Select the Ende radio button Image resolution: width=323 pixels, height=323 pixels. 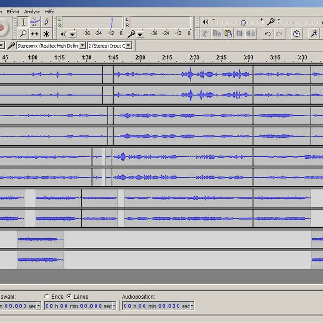pyautogui.click(x=47, y=297)
